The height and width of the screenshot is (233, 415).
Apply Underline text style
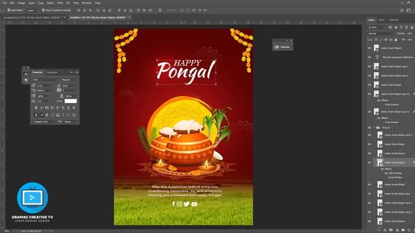[x=68, y=108]
